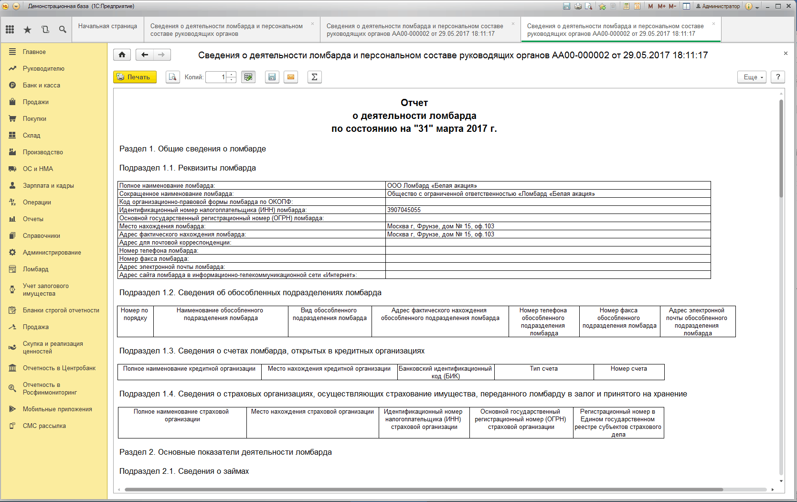Click the yellow Печать button
This screenshot has width=797, height=502.
(135, 77)
